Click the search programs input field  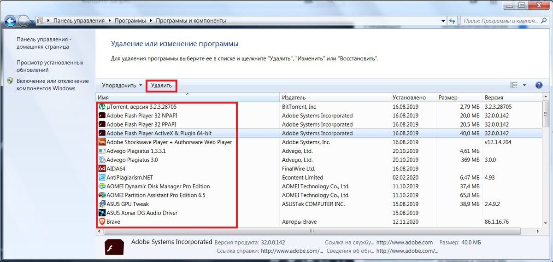(x=500, y=21)
